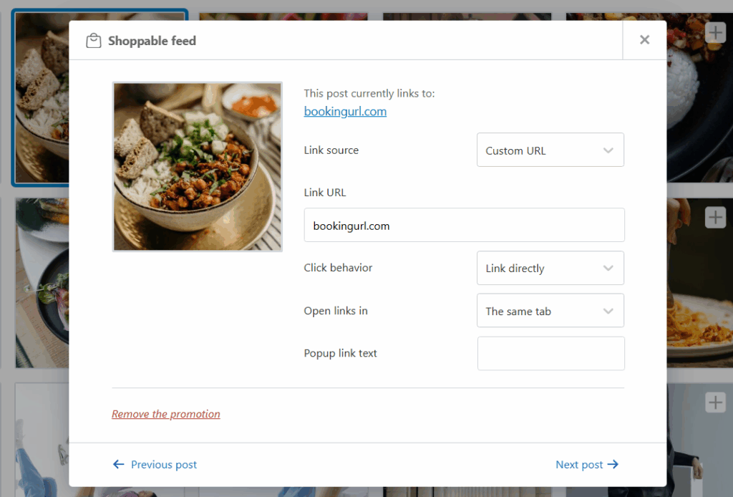This screenshot has width=733, height=497.
Task: Click the shopping bag icon in header
Action: click(93, 41)
